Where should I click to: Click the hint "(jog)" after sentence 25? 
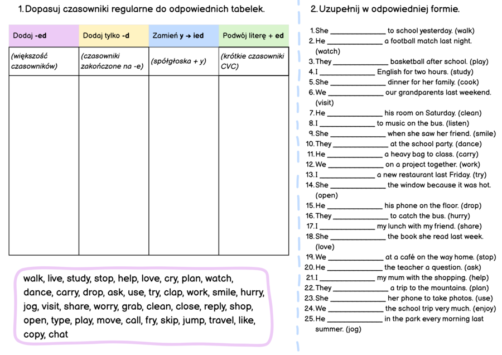coord(354,329)
